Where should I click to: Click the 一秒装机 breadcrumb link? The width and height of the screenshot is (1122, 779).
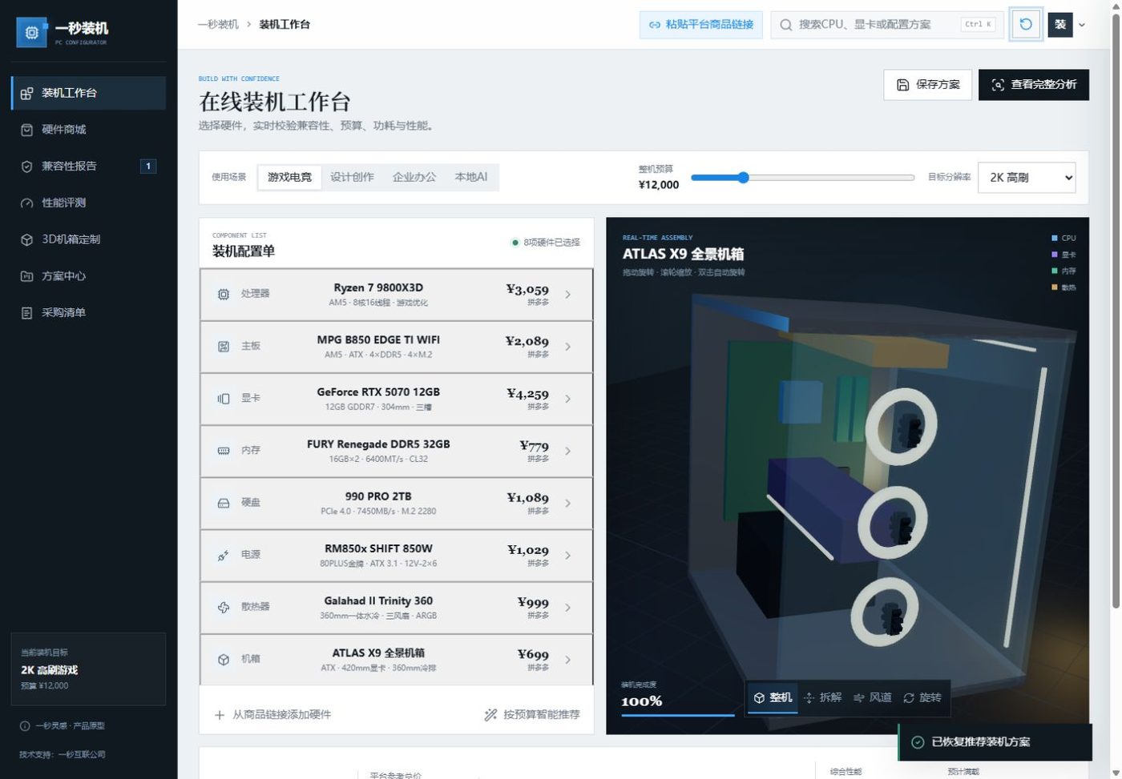(218, 25)
